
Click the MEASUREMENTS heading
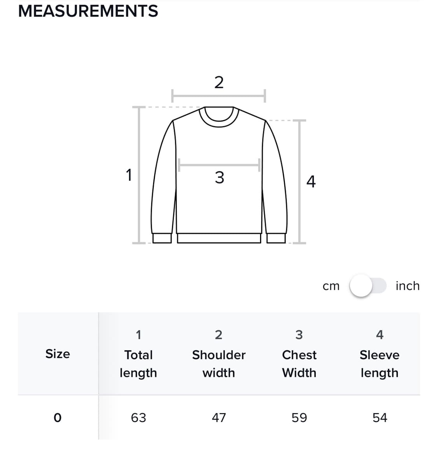(88, 11)
